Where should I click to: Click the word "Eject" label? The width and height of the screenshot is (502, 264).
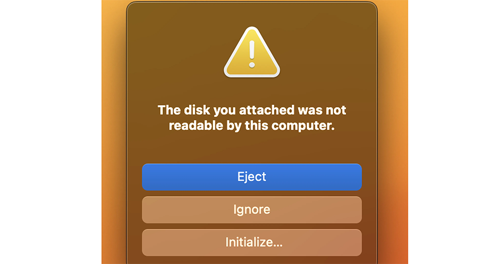click(x=252, y=177)
